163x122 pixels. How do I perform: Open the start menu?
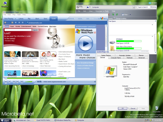(x=6, y=120)
